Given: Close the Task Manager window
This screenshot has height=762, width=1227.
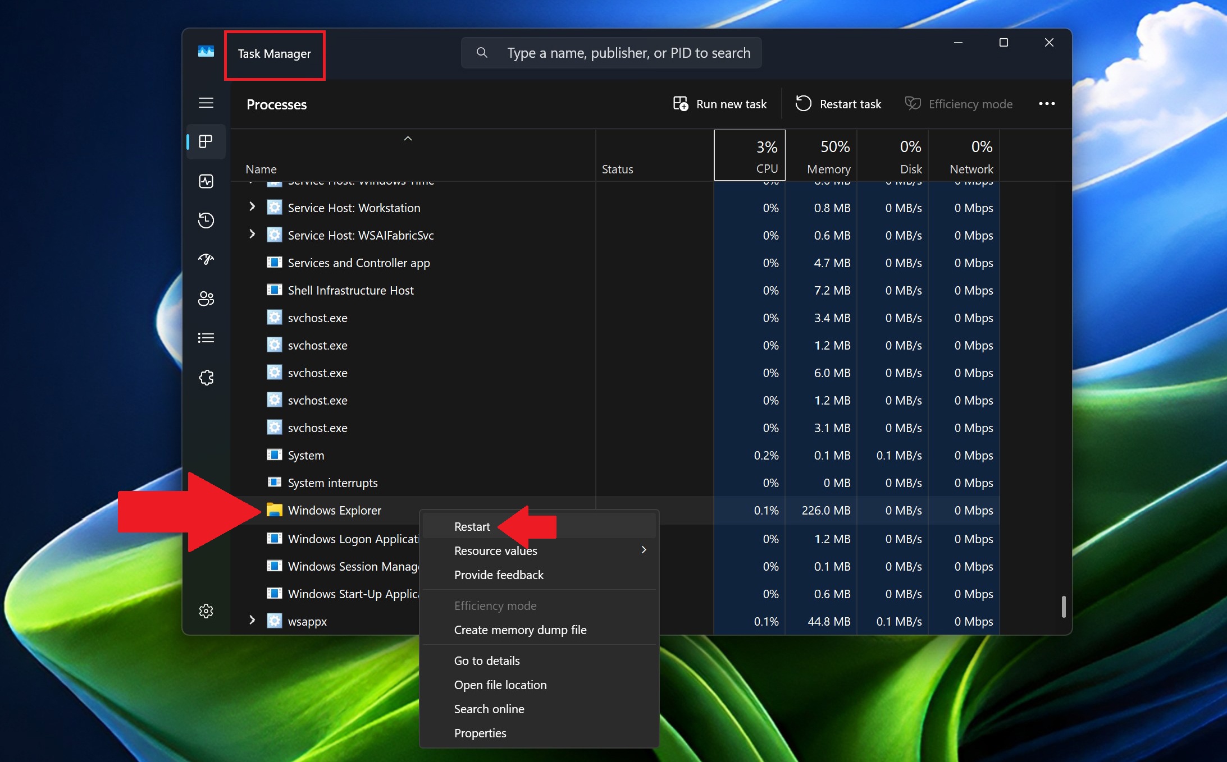Looking at the screenshot, I should [x=1049, y=42].
